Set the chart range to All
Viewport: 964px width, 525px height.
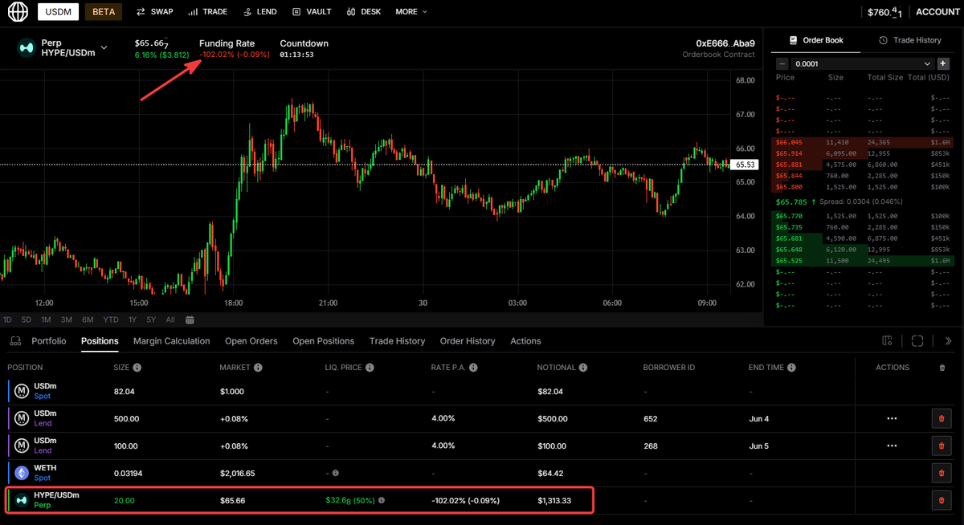pyautogui.click(x=170, y=319)
